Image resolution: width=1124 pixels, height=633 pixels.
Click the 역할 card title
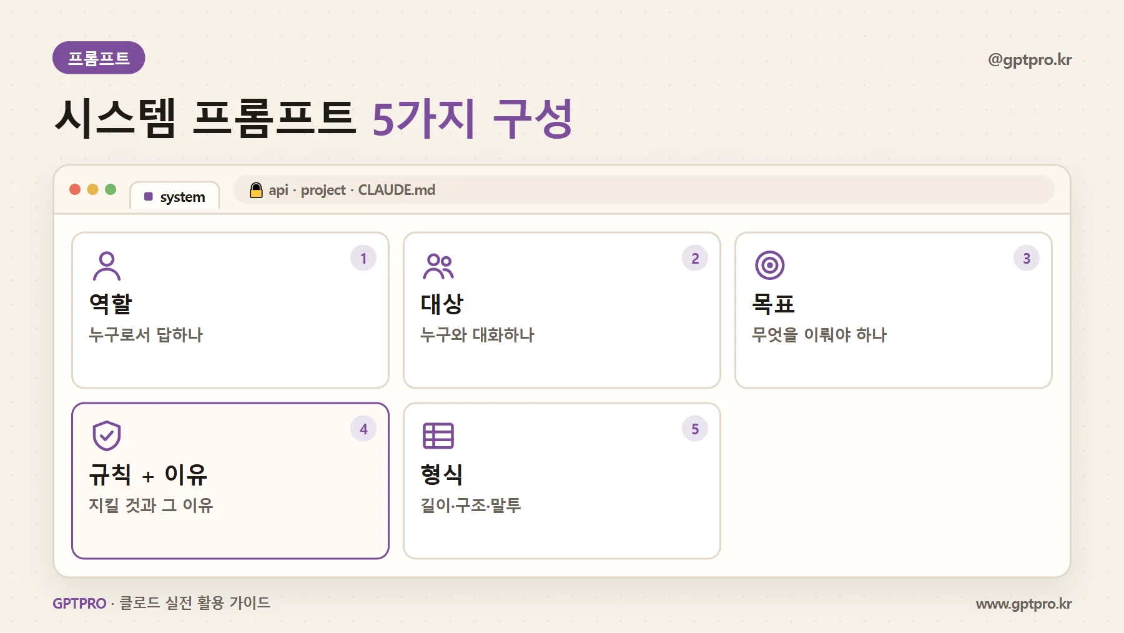coord(111,304)
